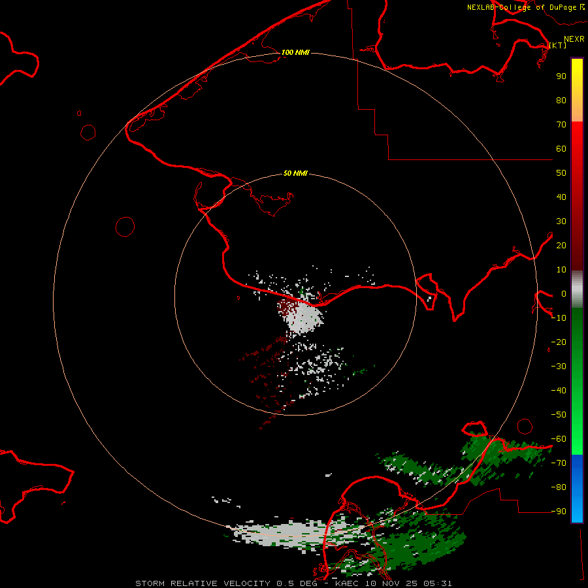Image resolution: width=588 pixels, height=588 pixels.
Task: Click the "[KT]" units label
Action: pyautogui.click(x=558, y=45)
